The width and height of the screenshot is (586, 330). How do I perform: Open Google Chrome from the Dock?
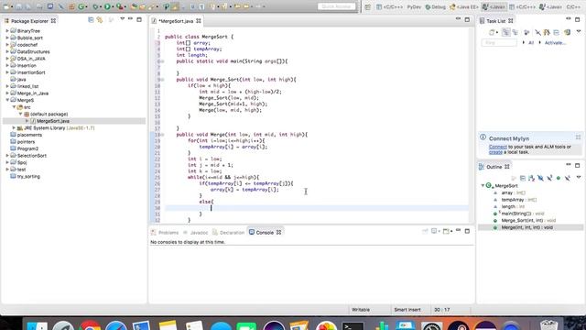pyautogui.click(x=90, y=325)
